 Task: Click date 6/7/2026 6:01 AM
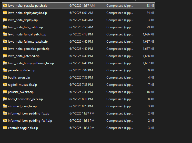81,13
